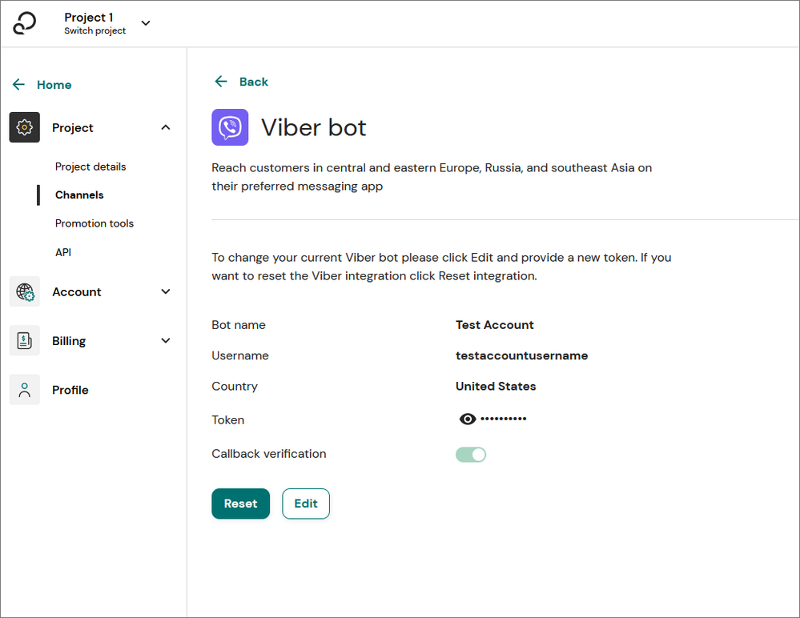This screenshot has height=618, width=800.
Task: Open the API menu item
Action: coord(63,252)
